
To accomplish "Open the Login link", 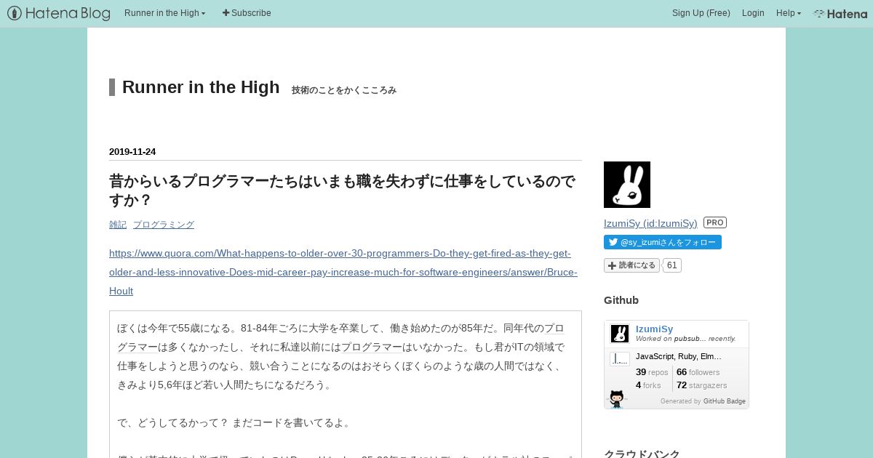I will pyautogui.click(x=753, y=13).
